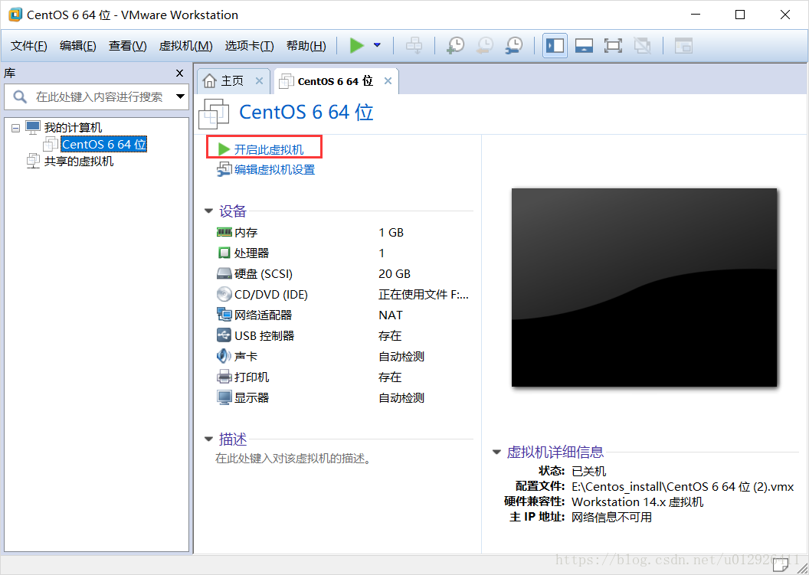Click the revert to snapshot toolbar icon
This screenshot has height=575, width=809.
click(x=484, y=45)
